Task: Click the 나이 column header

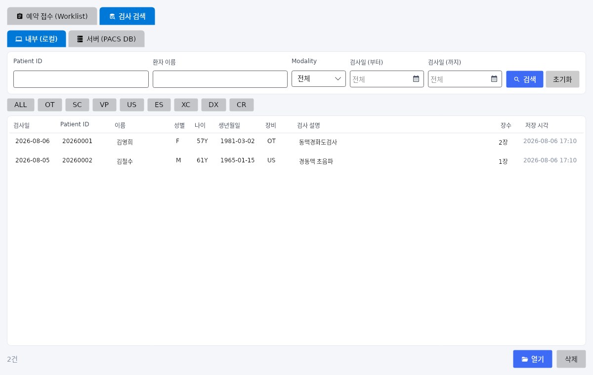Action: [x=200, y=125]
